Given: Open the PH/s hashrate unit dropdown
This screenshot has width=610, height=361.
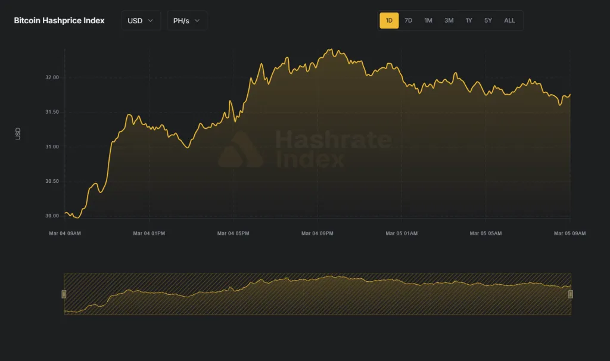Looking at the screenshot, I should (186, 20).
